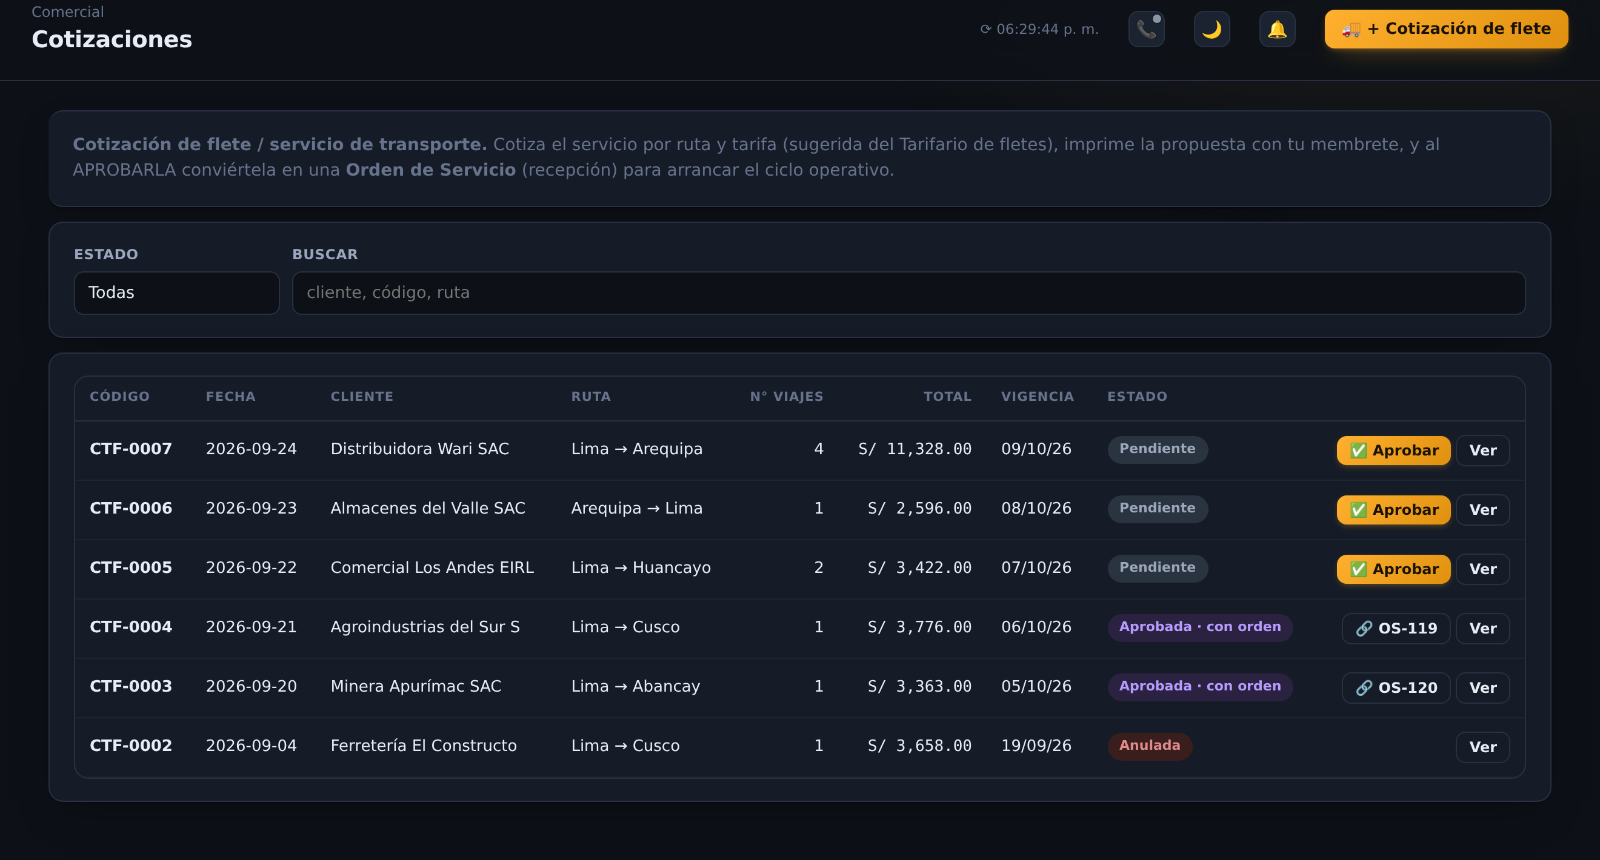Click the Anulada status badge
This screenshot has width=1600, height=860.
point(1149,747)
